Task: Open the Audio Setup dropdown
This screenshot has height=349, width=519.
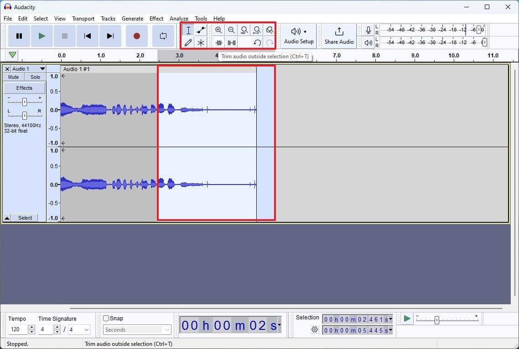Action: 299,36
